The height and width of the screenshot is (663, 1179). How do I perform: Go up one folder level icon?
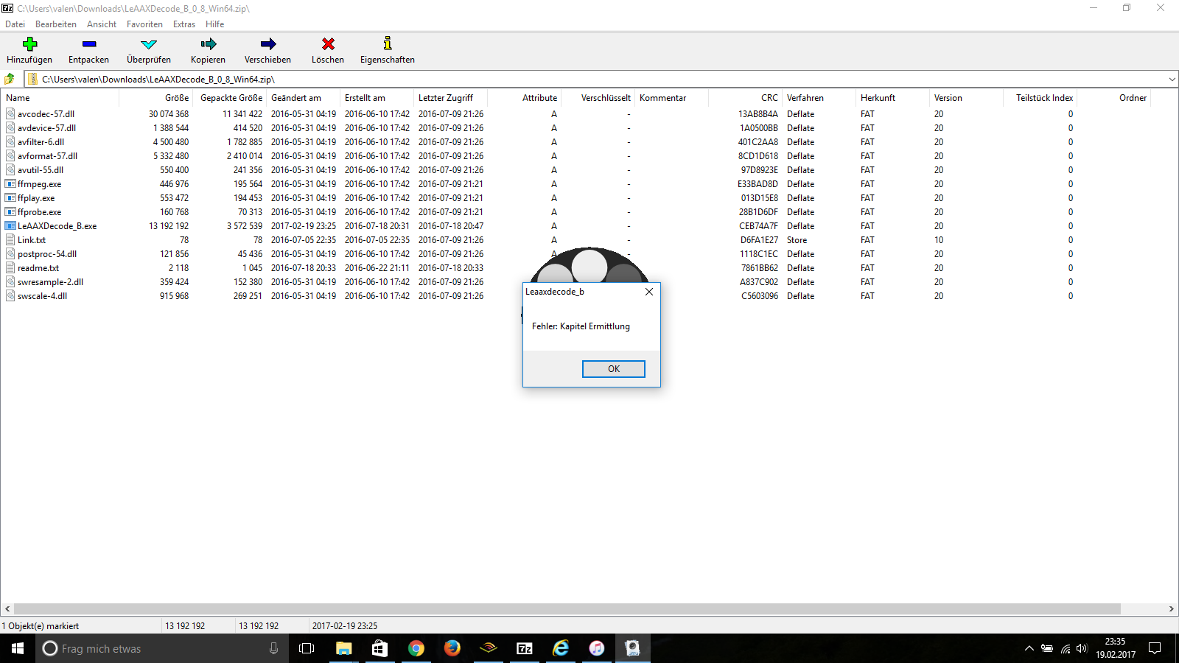(x=10, y=79)
